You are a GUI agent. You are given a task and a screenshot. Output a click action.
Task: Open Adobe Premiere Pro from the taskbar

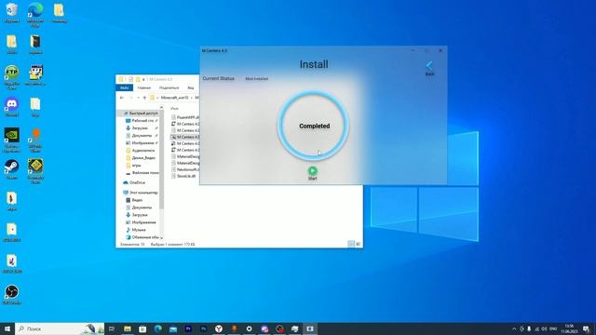(188, 328)
